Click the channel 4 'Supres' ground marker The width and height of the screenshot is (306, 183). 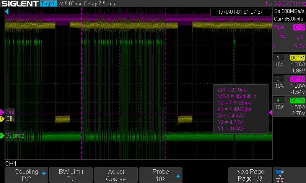(2, 135)
